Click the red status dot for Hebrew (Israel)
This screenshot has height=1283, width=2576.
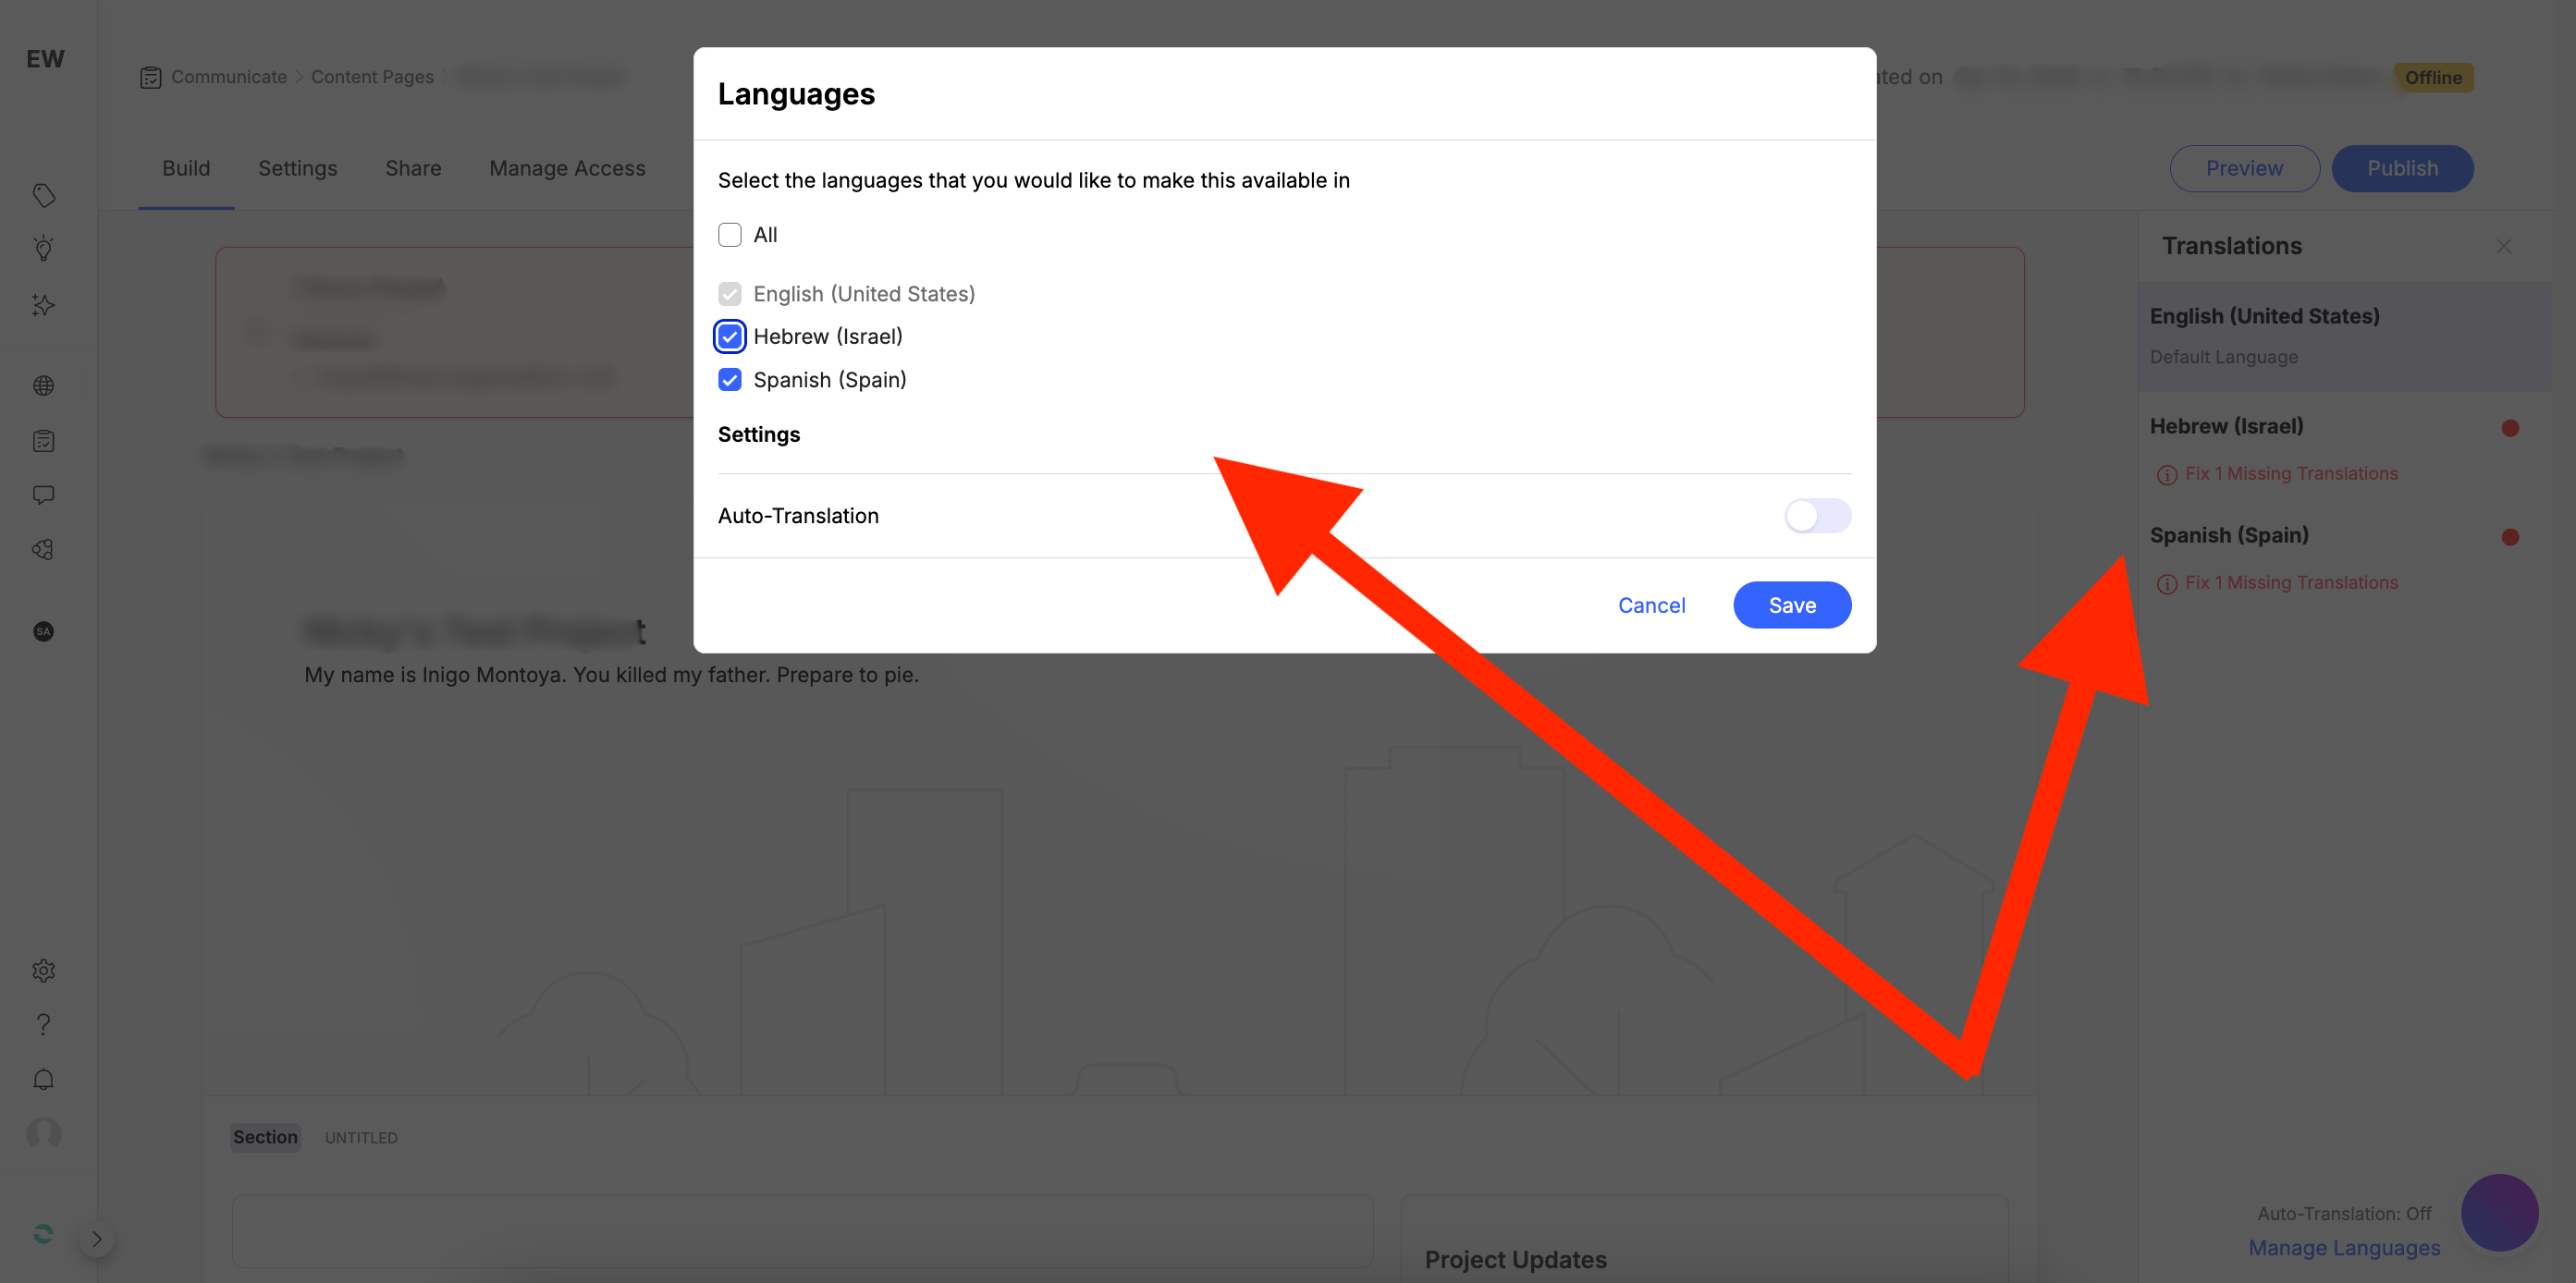(2510, 428)
